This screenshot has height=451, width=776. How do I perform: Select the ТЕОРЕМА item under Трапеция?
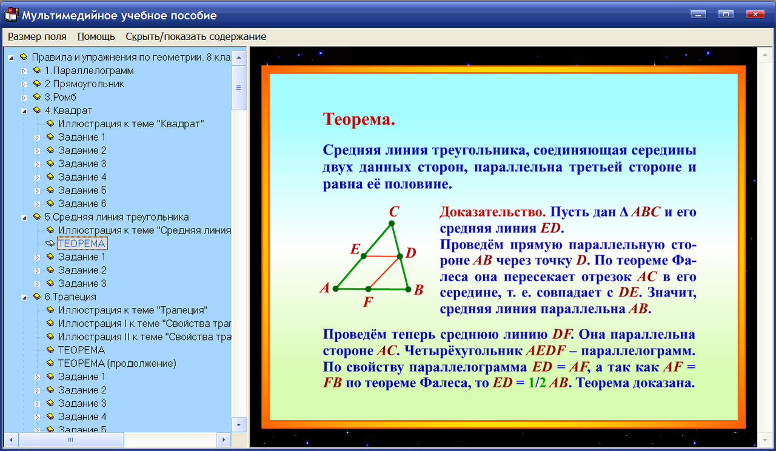tap(81, 350)
